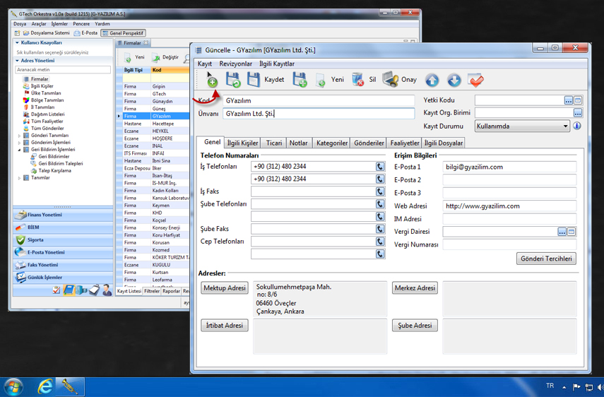604x397 pixels.
Task: Click the cursor-plus icon in the update toolbar
Action: click(x=211, y=79)
